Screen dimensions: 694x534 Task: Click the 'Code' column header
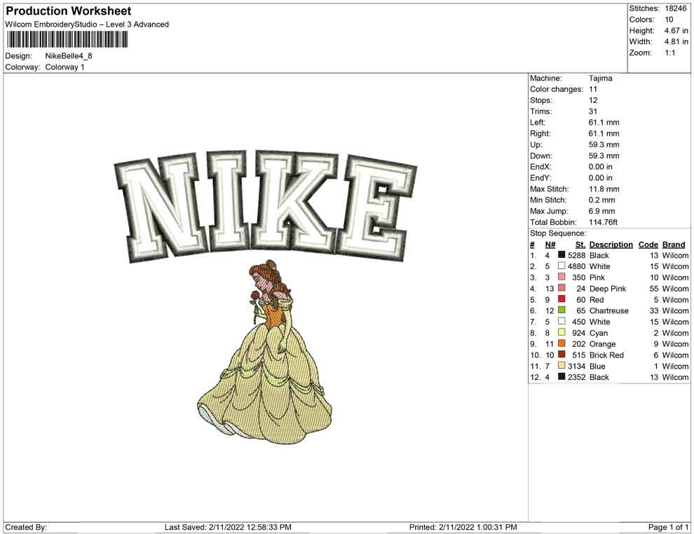(648, 245)
